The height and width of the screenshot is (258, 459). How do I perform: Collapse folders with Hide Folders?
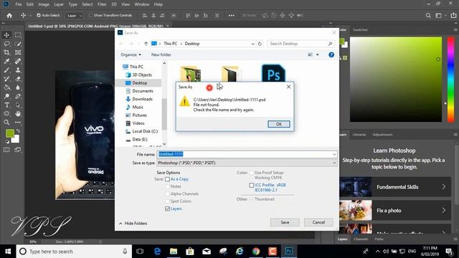[133, 223]
